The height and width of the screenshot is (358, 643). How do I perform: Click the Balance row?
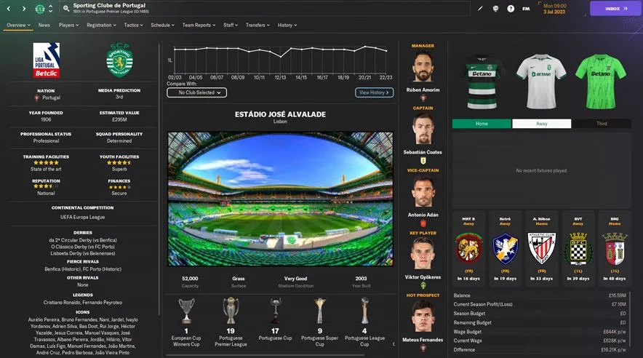540,295
